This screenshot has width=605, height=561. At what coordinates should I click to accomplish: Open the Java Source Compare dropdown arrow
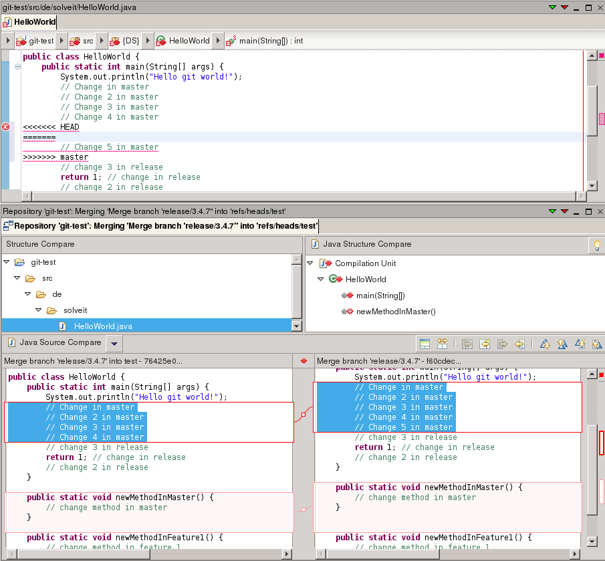coord(114,343)
